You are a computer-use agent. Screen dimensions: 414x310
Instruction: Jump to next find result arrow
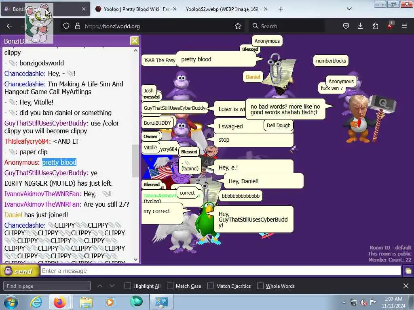[x=112, y=286]
